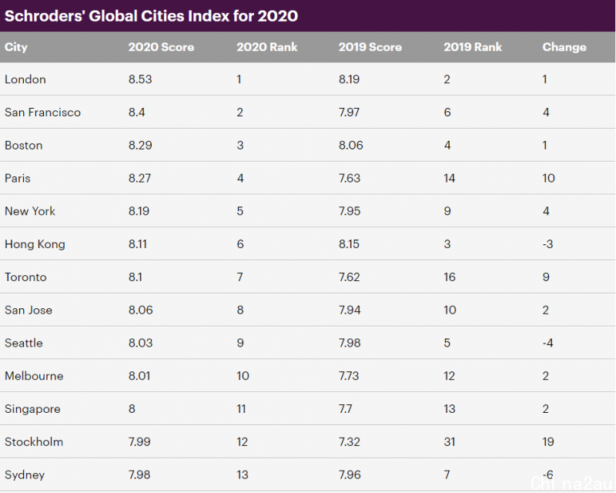Click New York's 2020 score of 8.19
Image resolution: width=616 pixels, height=493 pixels.
[x=139, y=211]
